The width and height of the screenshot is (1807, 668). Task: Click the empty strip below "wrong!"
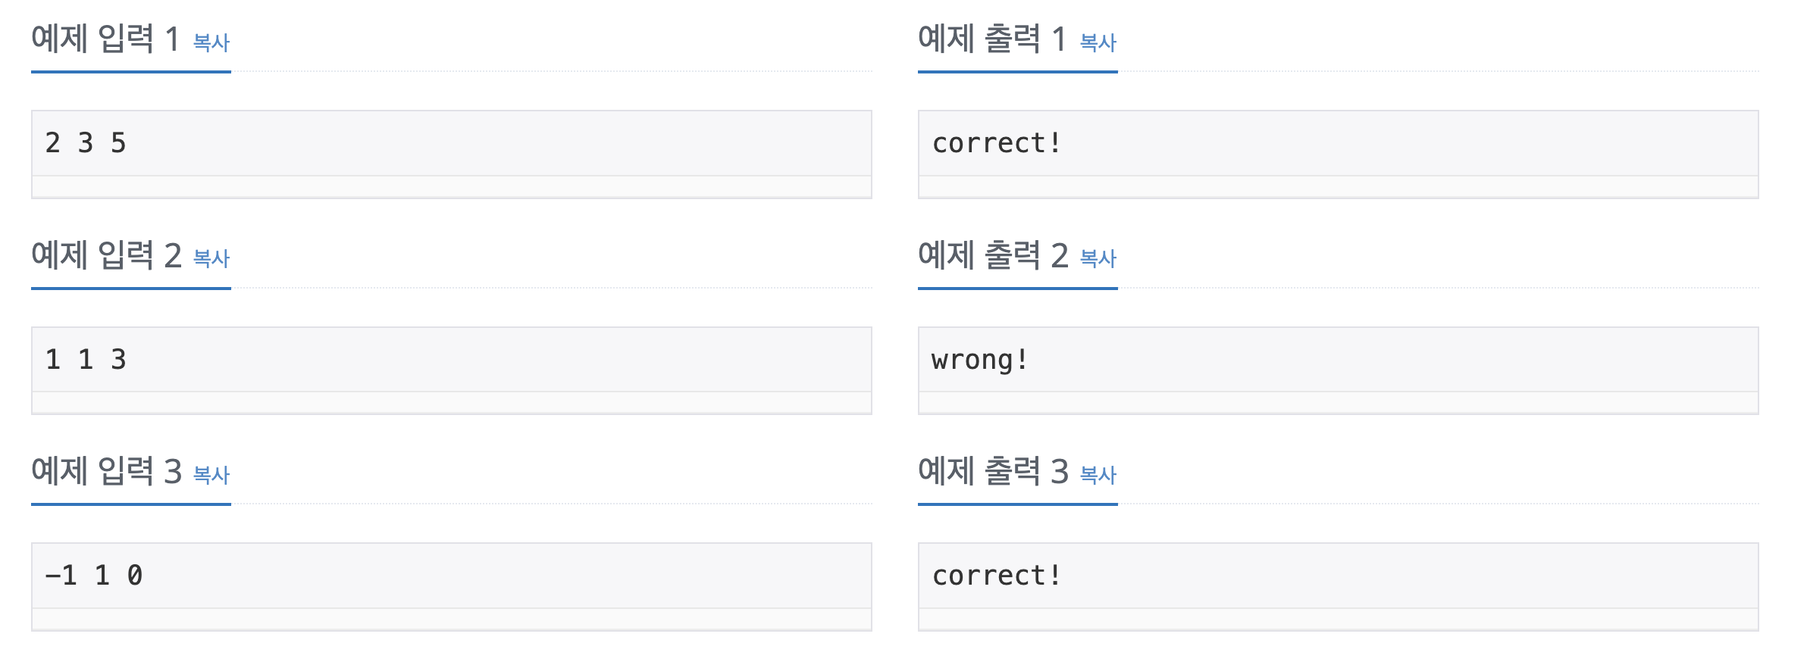coord(1338,403)
